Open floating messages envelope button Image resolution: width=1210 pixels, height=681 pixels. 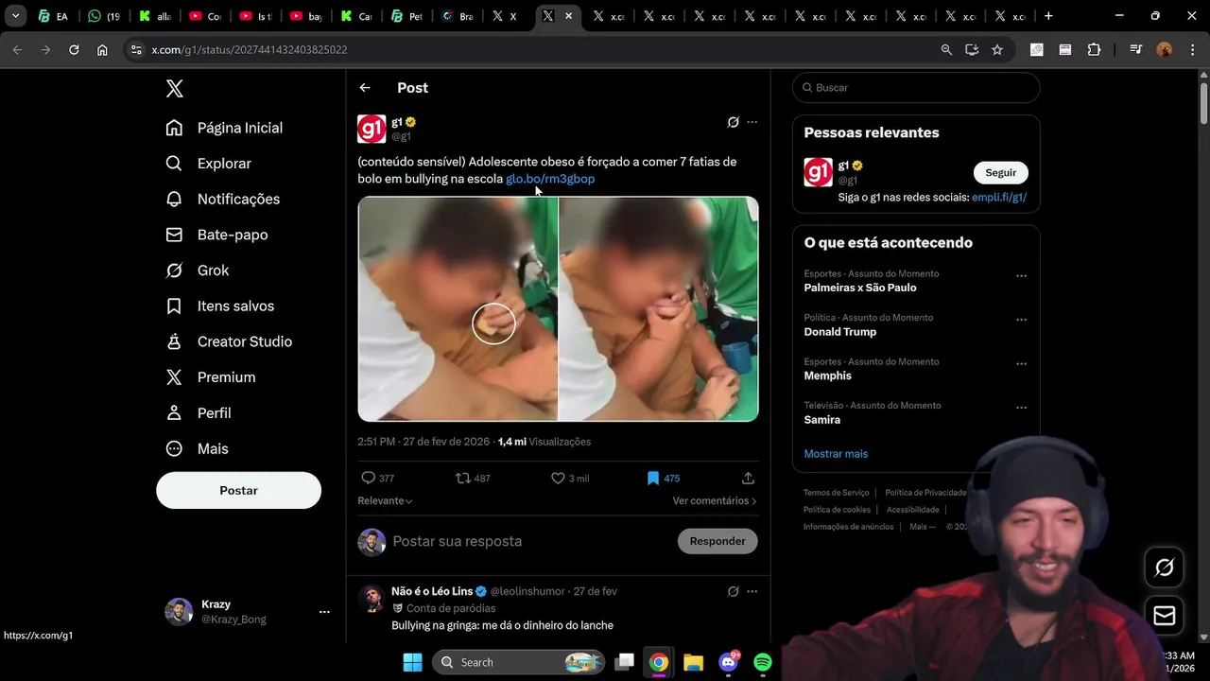pos(1165,617)
